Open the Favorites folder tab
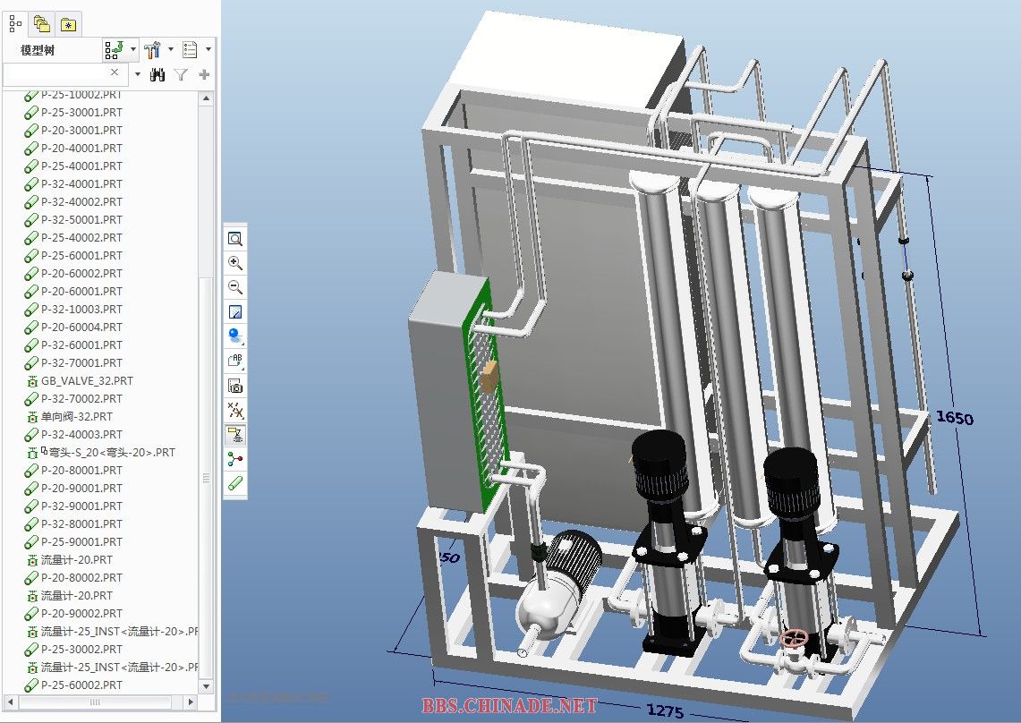 [68, 24]
